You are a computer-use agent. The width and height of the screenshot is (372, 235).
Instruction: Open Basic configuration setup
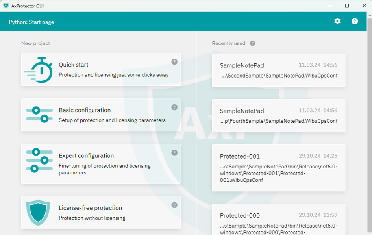(85, 110)
